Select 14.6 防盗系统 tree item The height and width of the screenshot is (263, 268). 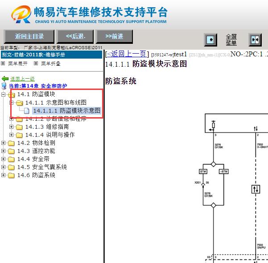(36, 175)
